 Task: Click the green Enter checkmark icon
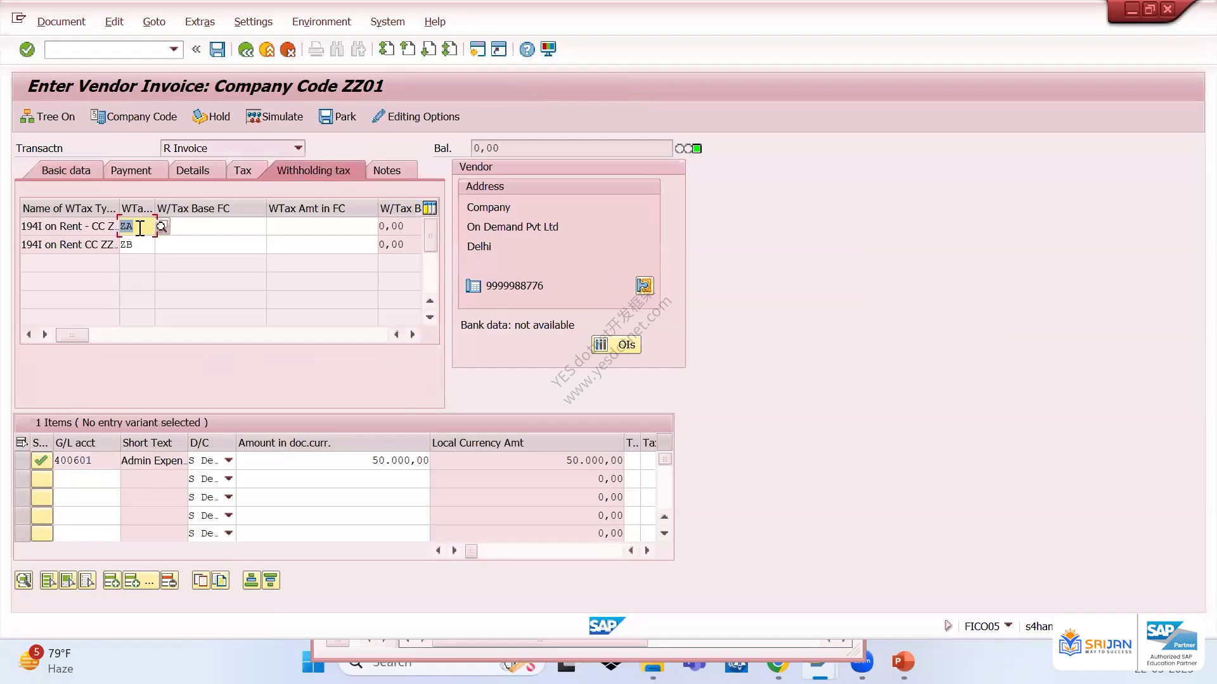(x=27, y=49)
